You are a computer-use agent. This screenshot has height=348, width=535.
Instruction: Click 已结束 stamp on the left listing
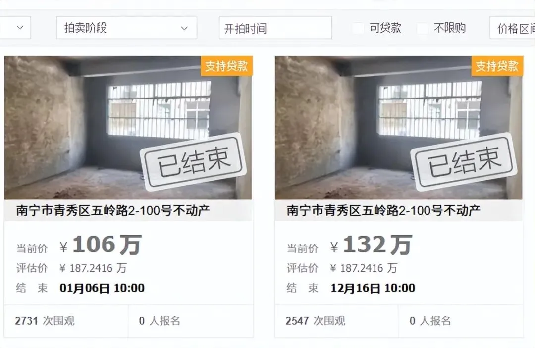194,162
